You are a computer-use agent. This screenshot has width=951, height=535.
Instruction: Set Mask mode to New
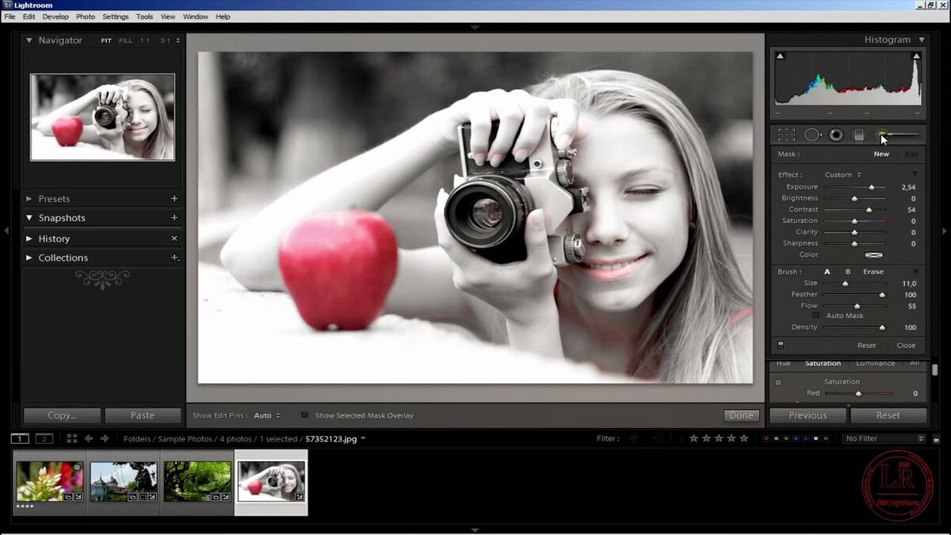[x=881, y=155]
